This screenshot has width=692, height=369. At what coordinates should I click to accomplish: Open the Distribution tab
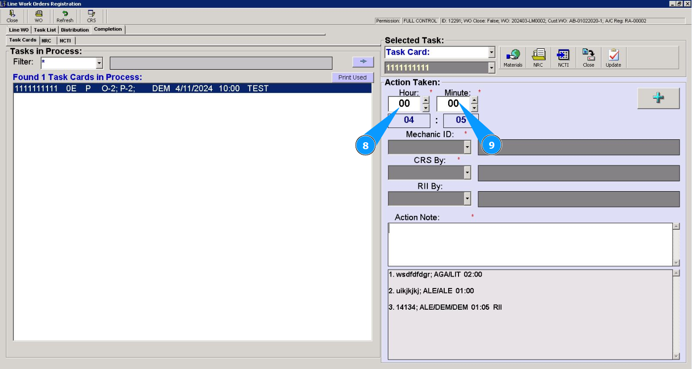pos(75,30)
